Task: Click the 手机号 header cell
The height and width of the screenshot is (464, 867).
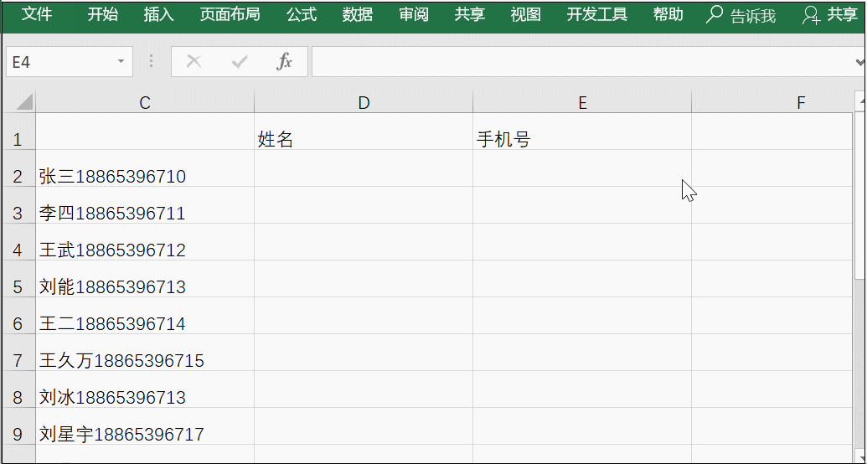Action: [x=582, y=131]
